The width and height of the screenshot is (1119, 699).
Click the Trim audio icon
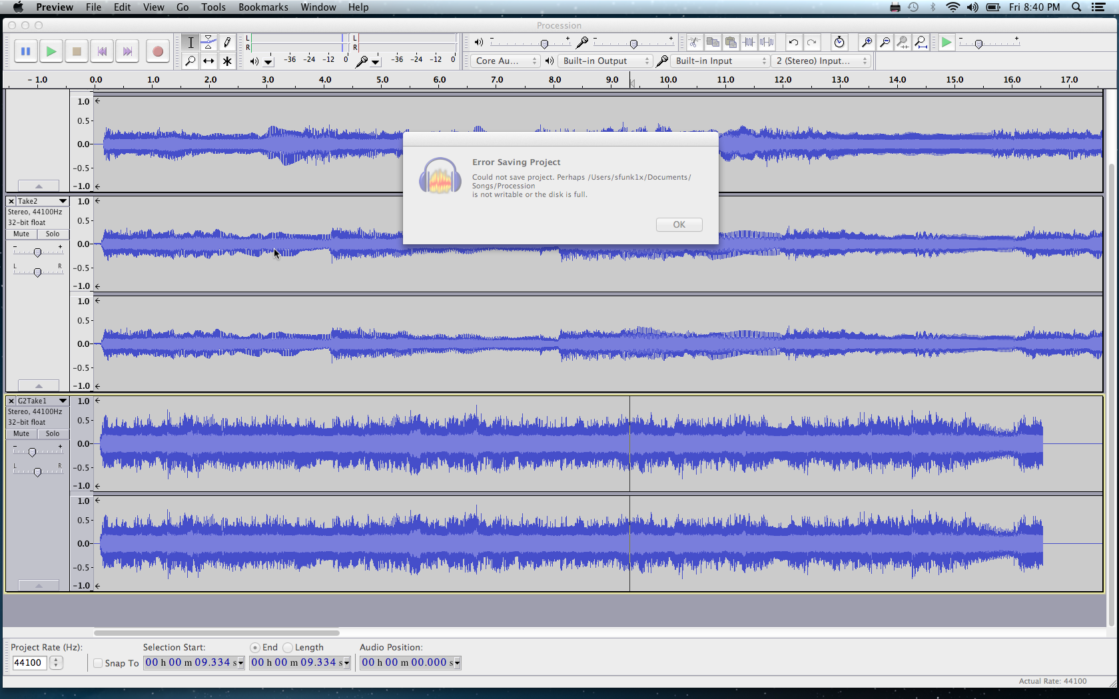pos(749,43)
